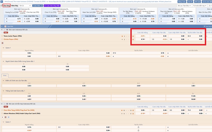Screen dimensions: 212x132
Task: Click star icon next to Toma Junior Popov
Action: tap(2, 36)
